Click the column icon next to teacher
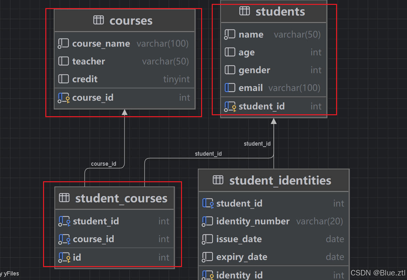This screenshot has height=280, width=407. [63, 61]
